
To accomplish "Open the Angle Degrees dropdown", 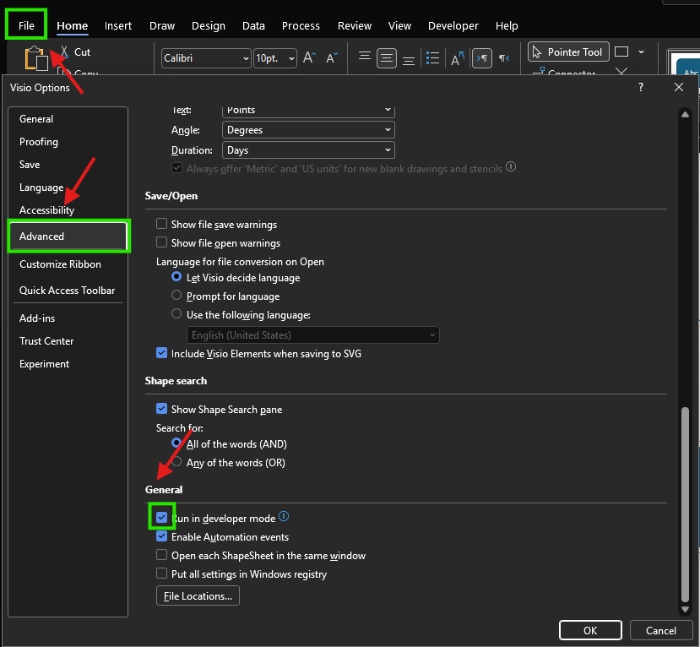I will (308, 130).
